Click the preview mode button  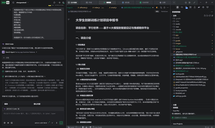pos(157,12)
